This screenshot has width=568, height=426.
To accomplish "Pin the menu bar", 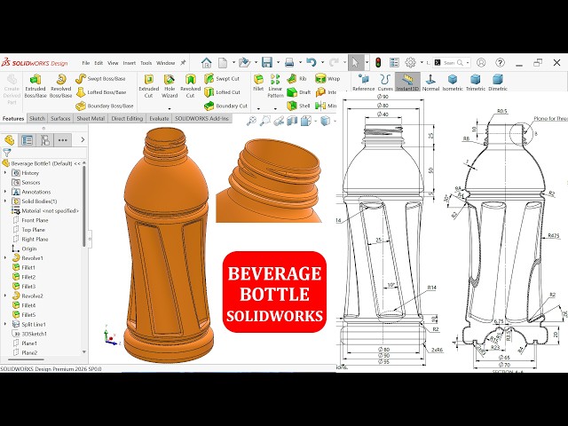I will click(183, 63).
